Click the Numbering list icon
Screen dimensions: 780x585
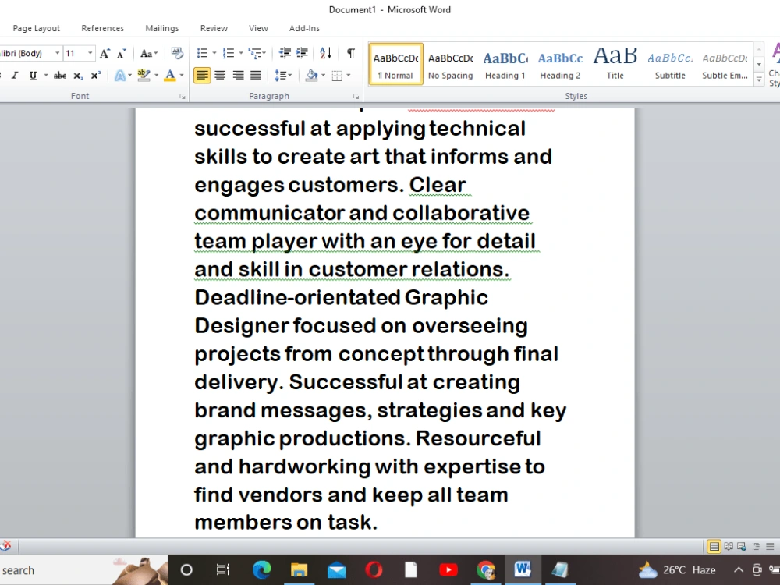(x=229, y=53)
